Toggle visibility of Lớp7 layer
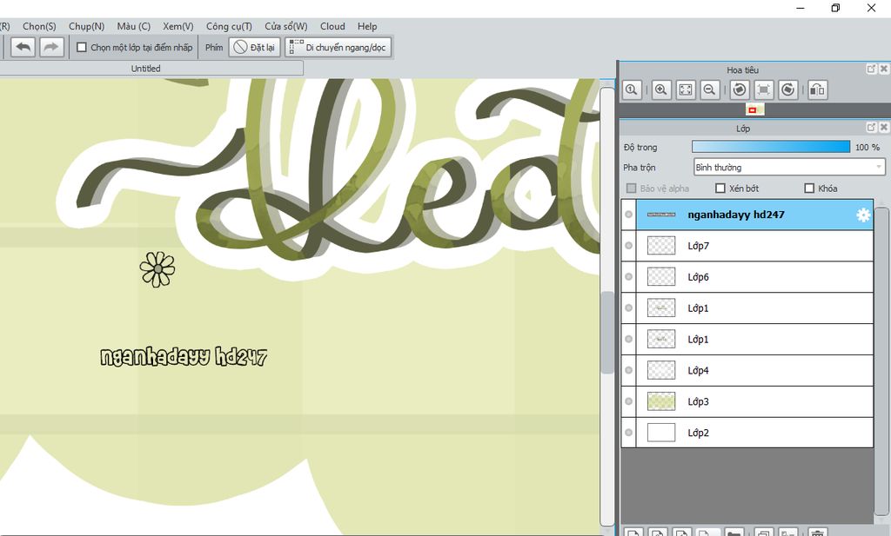 (628, 246)
